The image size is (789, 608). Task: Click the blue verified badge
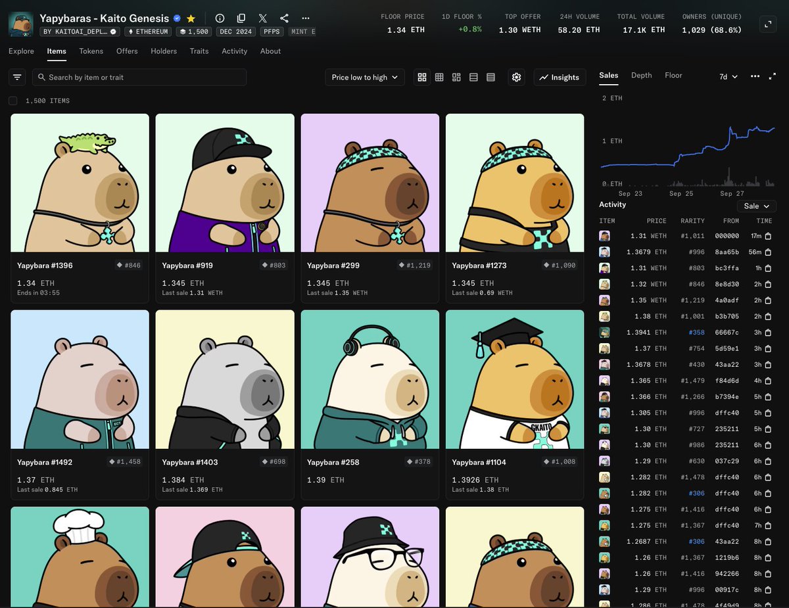[x=177, y=18]
